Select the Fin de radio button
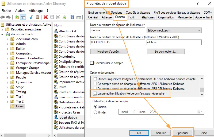Image resolution: width=214 pixels, height=137 pixels. (x=95, y=112)
